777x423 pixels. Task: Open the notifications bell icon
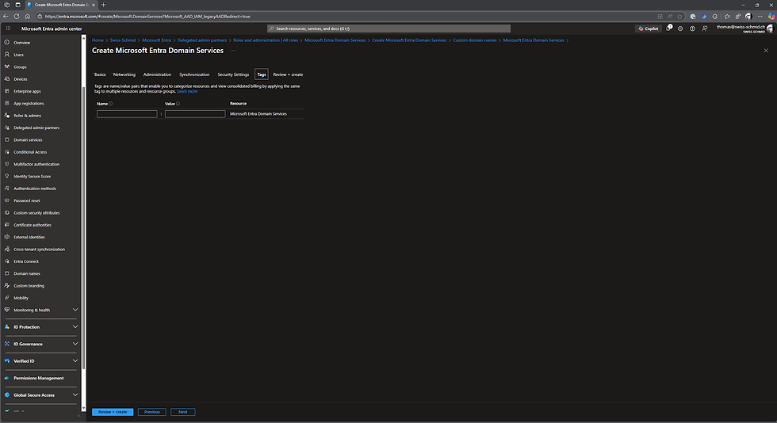pyautogui.click(x=668, y=29)
